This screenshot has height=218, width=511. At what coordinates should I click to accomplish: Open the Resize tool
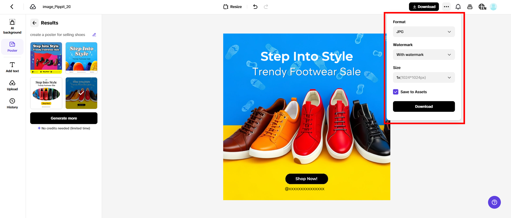pyautogui.click(x=233, y=7)
